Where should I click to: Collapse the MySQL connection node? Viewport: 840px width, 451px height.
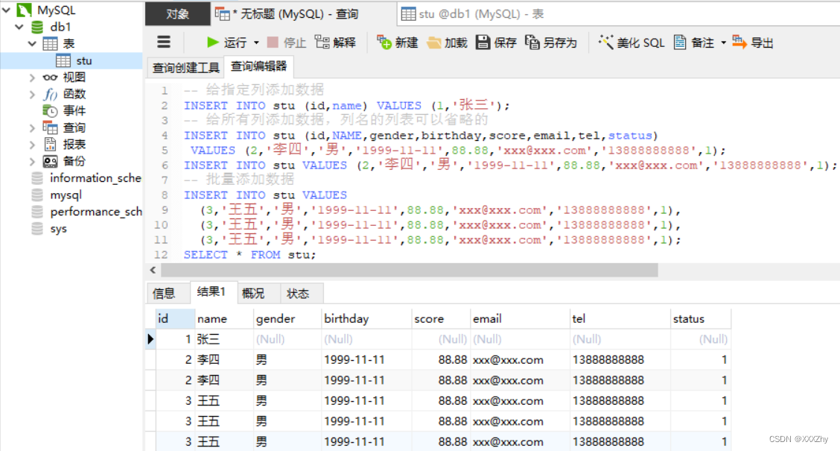tap(7, 10)
